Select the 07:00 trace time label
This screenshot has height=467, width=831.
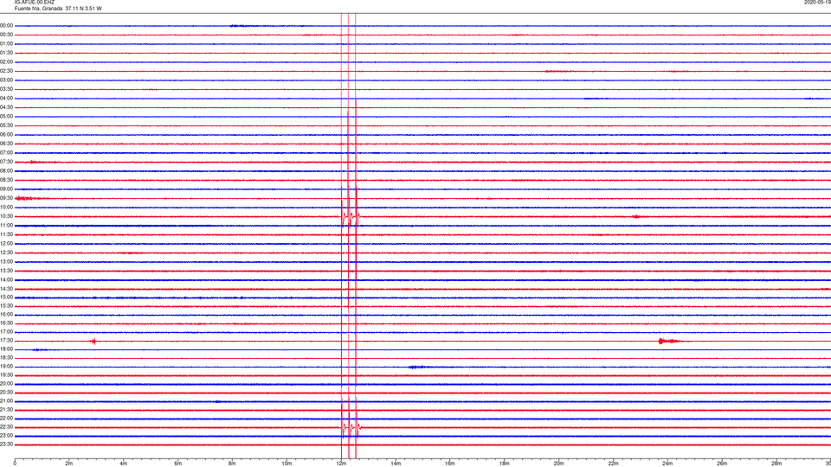[x=7, y=152]
